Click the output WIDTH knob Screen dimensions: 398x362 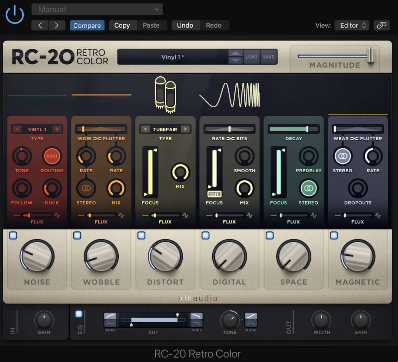coord(321,320)
